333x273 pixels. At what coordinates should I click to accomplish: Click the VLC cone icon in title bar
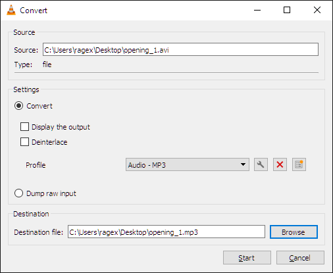(11, 10)
